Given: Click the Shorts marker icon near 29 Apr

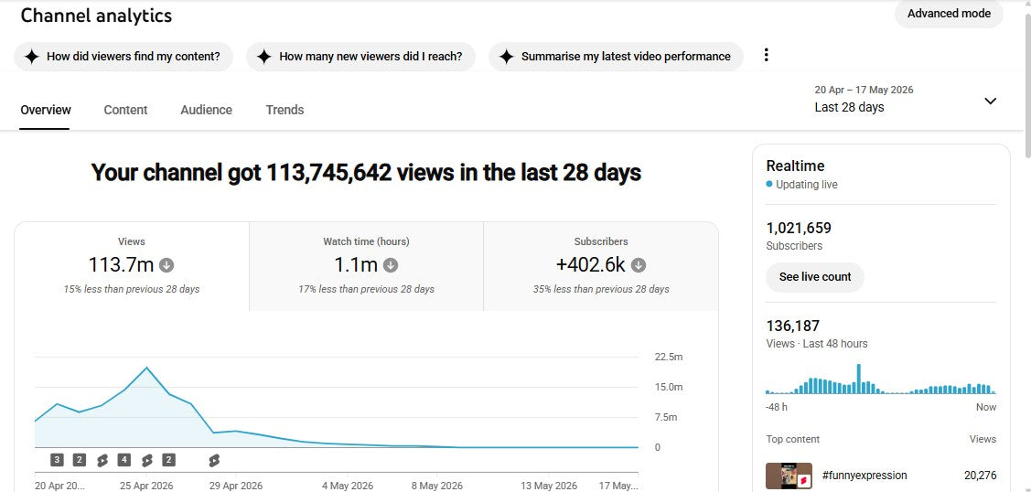Looking at the screenshot, I should [214, 460].
